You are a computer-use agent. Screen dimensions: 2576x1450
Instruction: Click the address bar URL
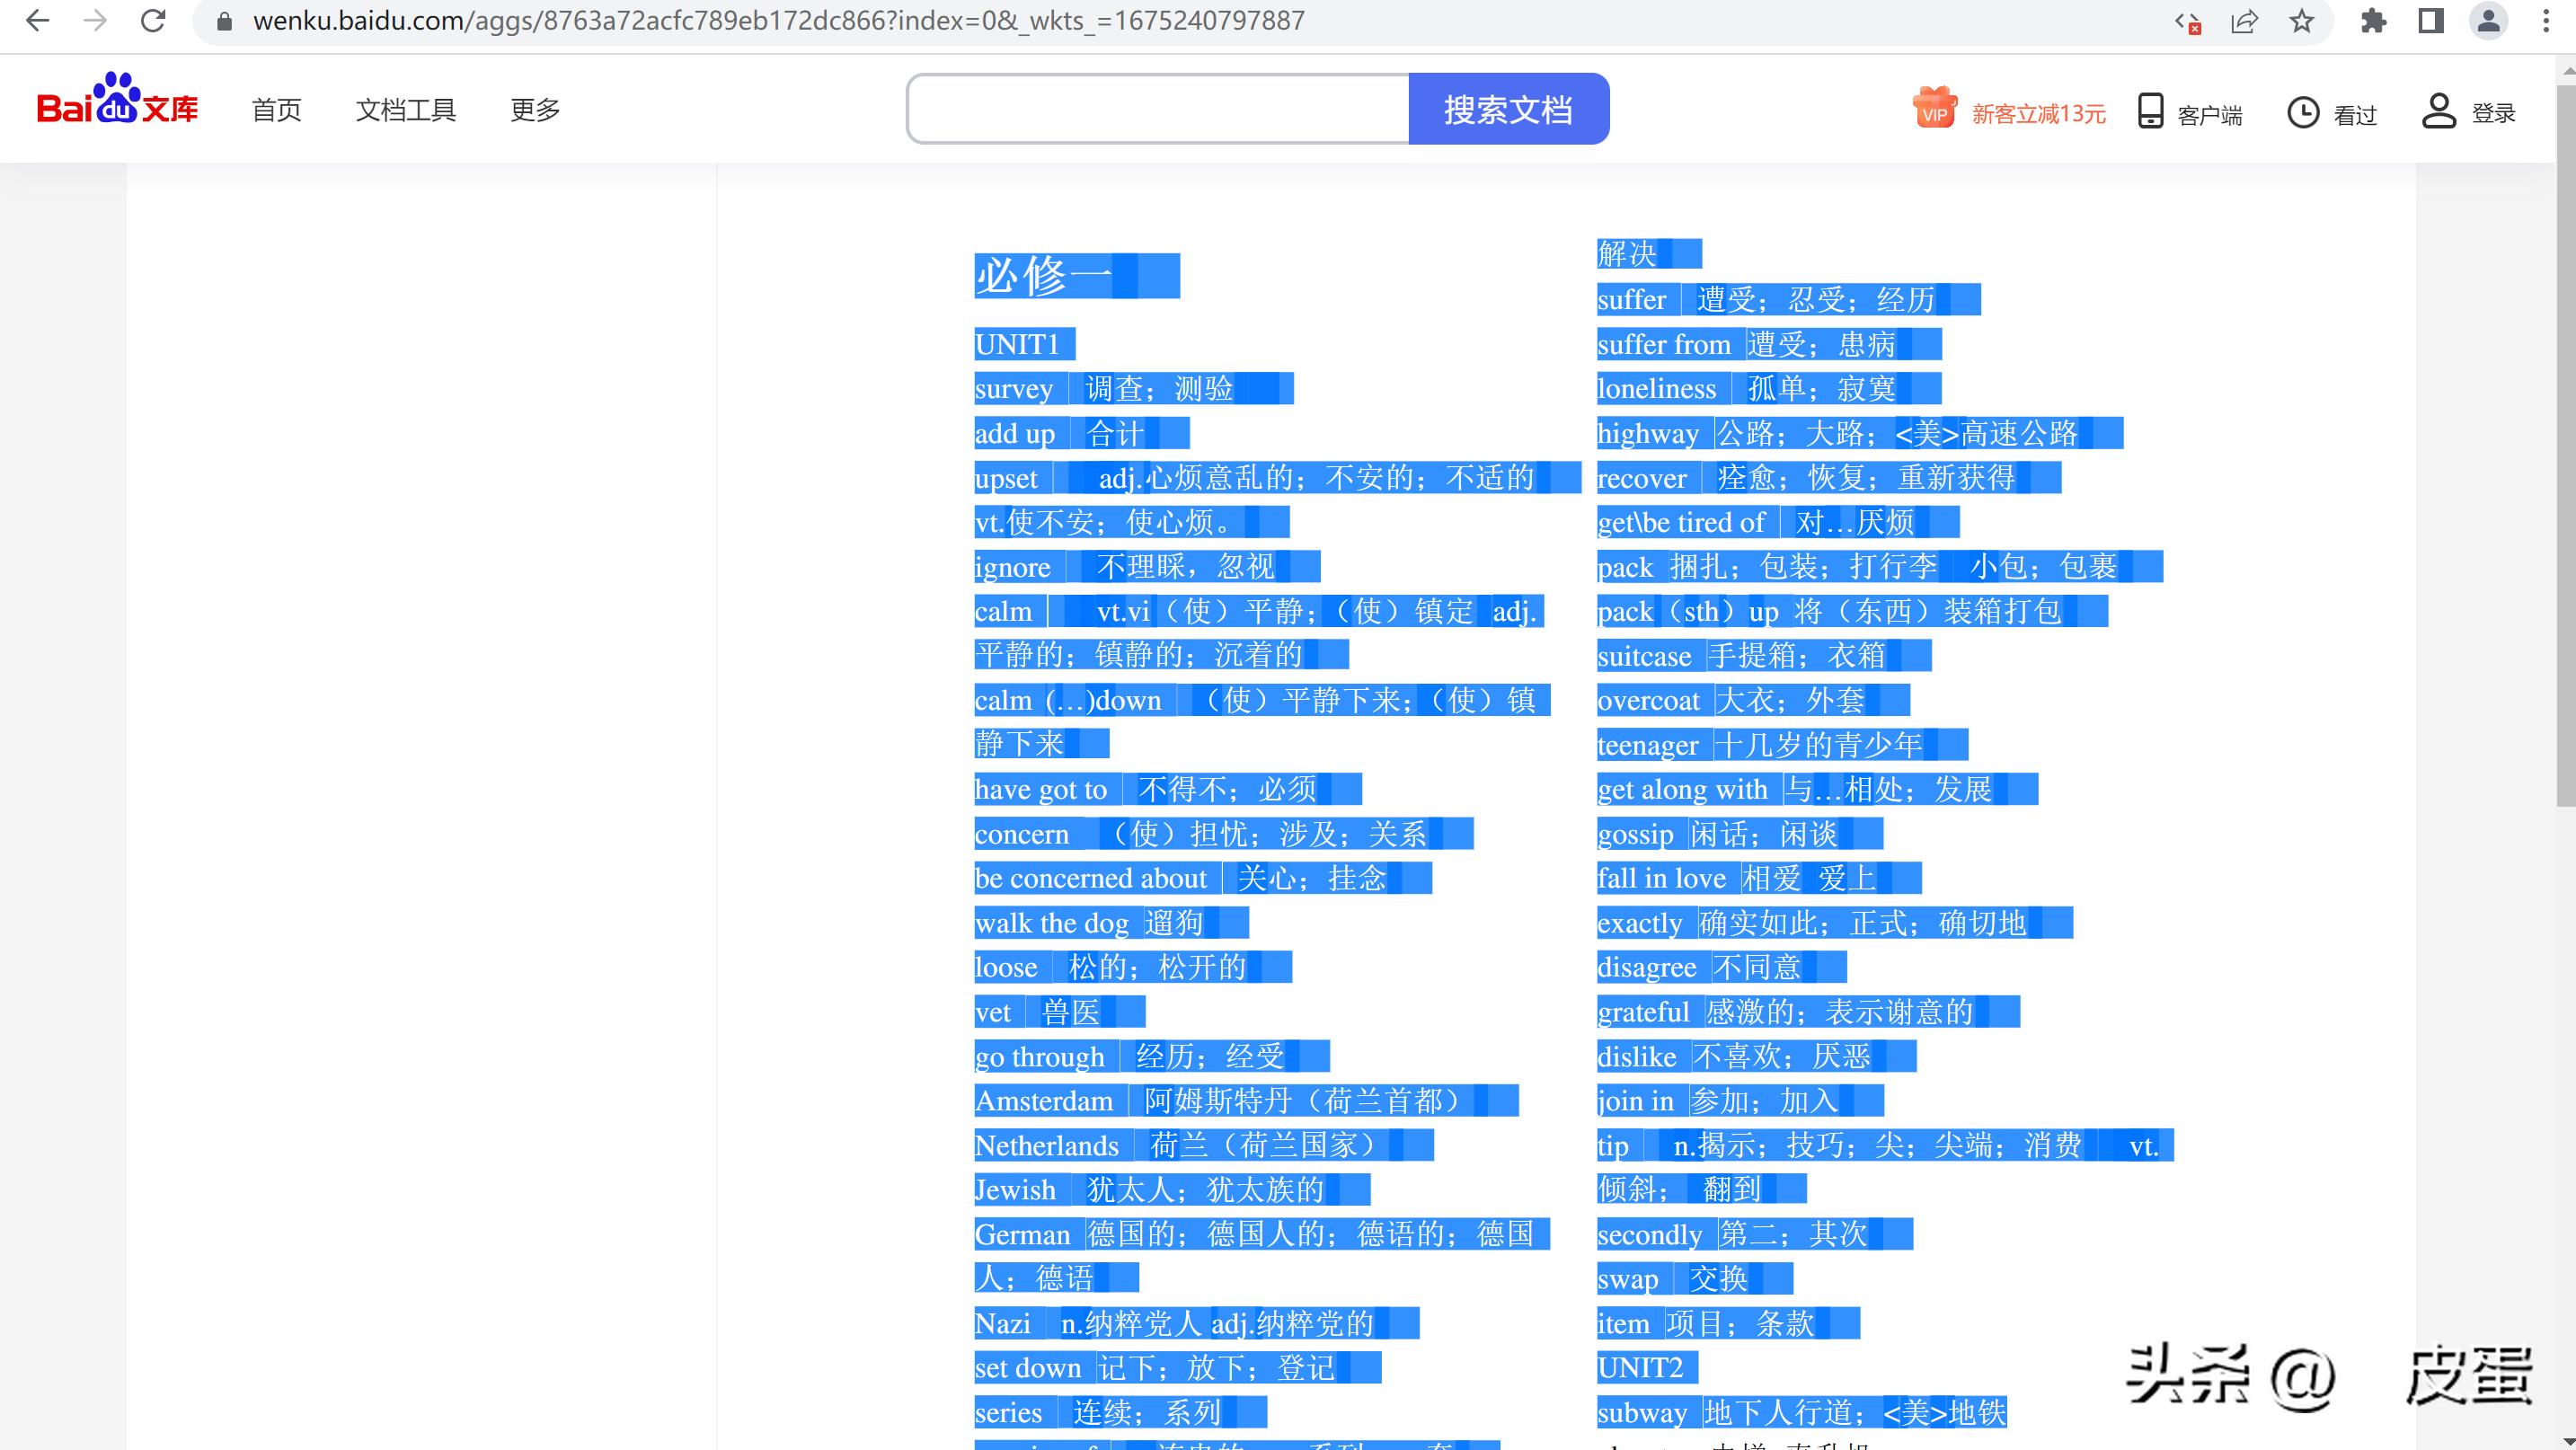(x=778, y=21)
